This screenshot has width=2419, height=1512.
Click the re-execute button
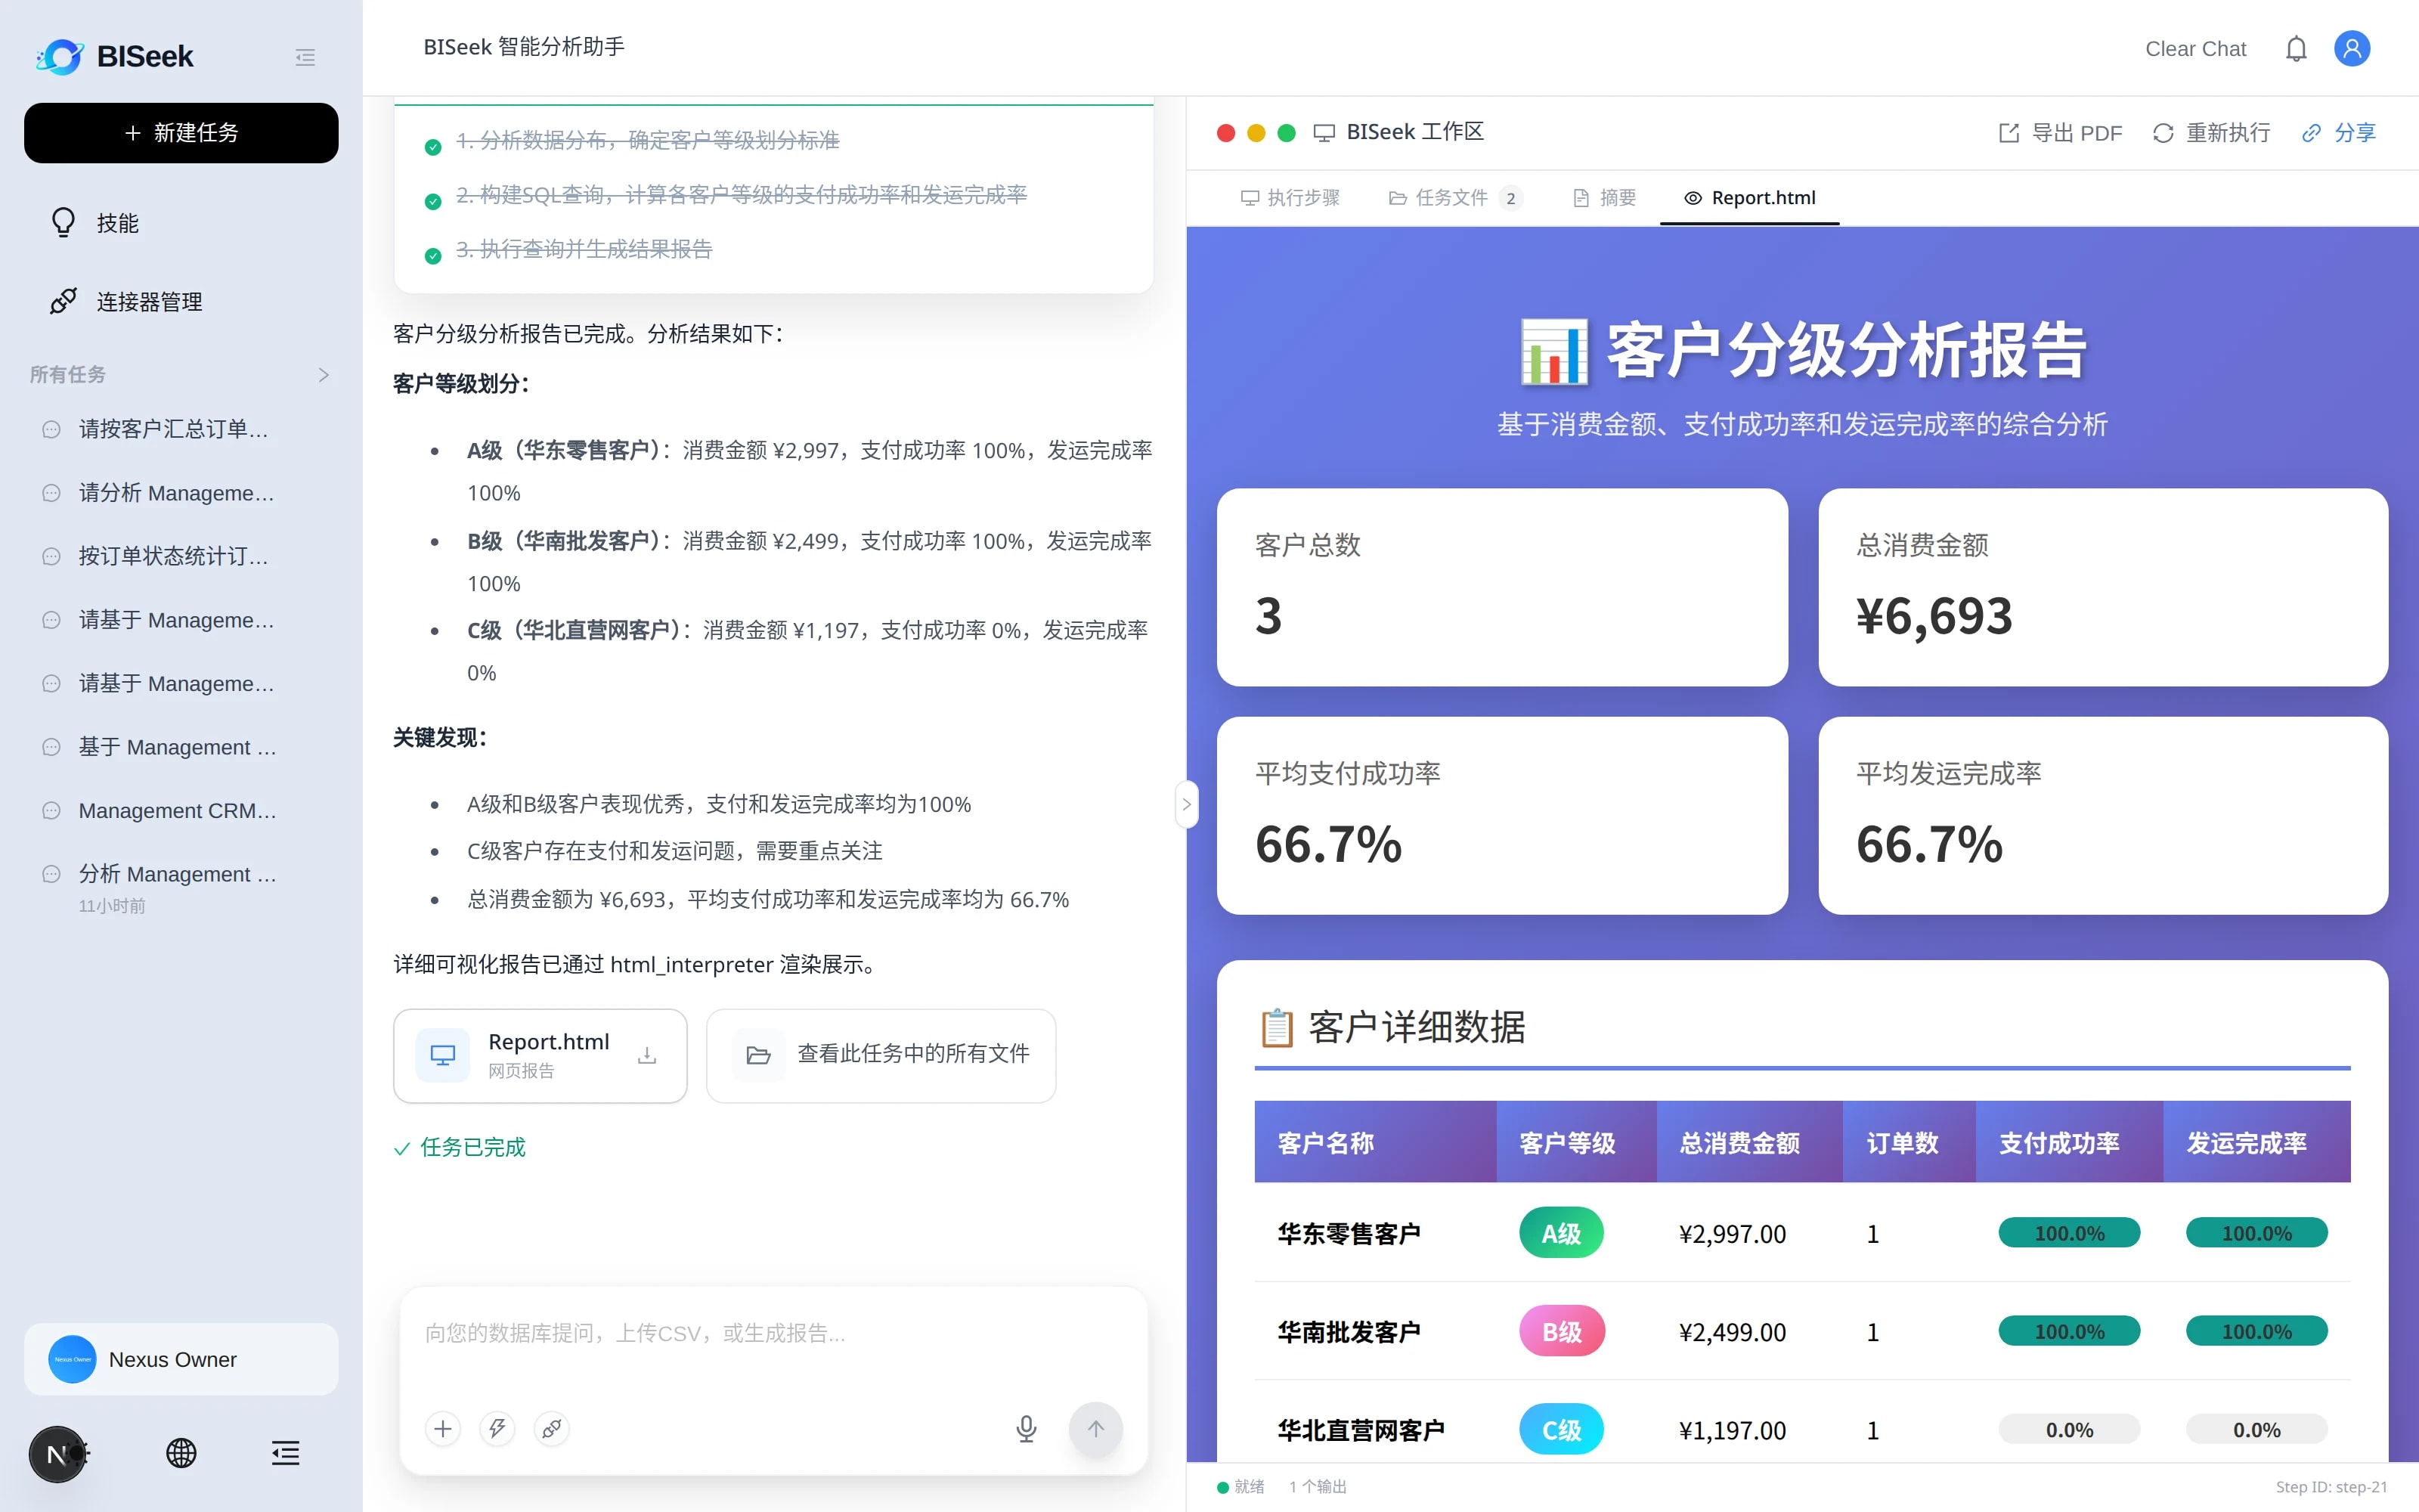pyautogui.click(x=2211, y=133)
